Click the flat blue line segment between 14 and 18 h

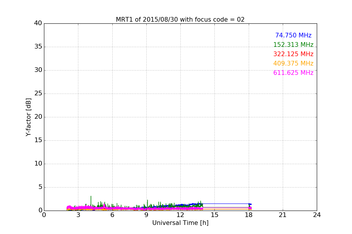(x=226, y=204)
